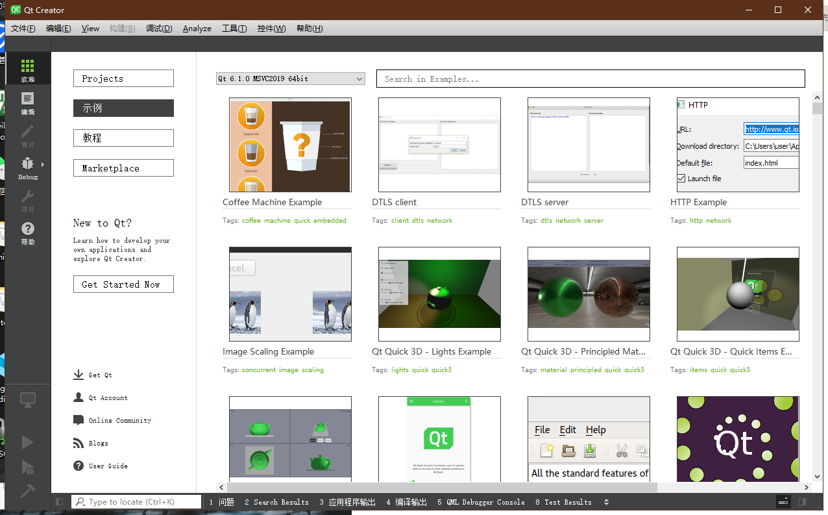Click the Blogs RSS icon
Viewport: 828px width, 515px height.
[x=79, y=443]
